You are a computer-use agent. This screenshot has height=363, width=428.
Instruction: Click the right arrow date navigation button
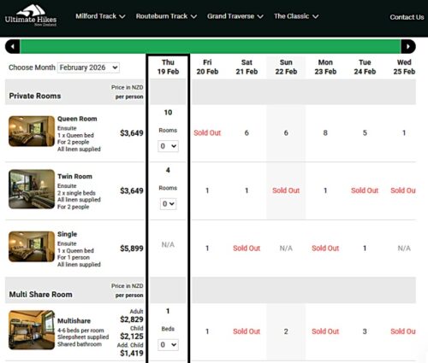[408, 46]
